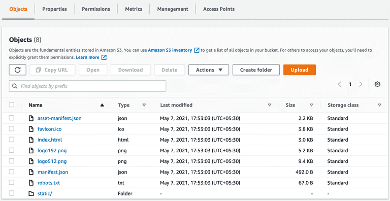The width and height of the screenshot is (390, 201).
Task: Toggle the select-all checkbox in header
Action: pyautogui.click(x=12, y=105)
